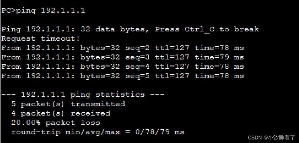Click the '4 packet(s) received' line

61,114
